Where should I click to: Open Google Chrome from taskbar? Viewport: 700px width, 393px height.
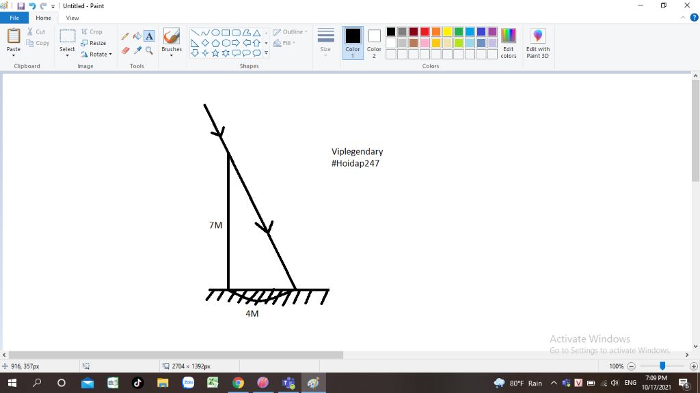[x=238, y=383]
